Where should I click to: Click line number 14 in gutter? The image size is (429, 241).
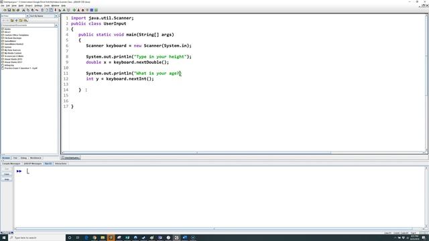(66, 90)
